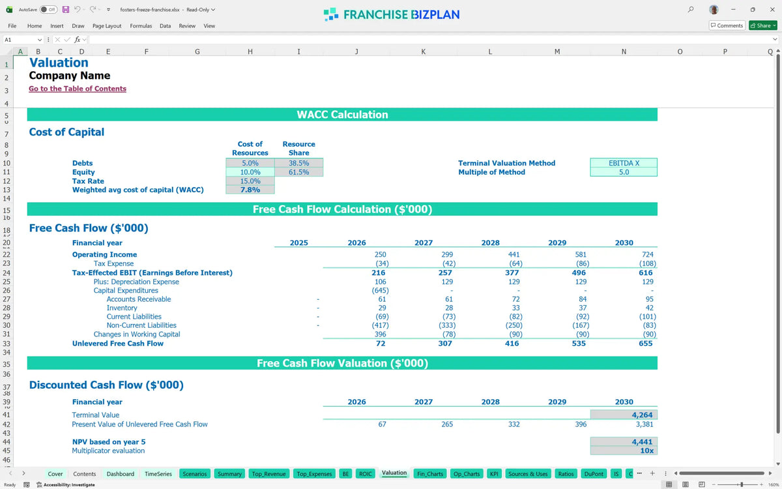Screen dimensions: 782x489
Task: Click the Insert Function fx icon
Action: pos(78,40)
